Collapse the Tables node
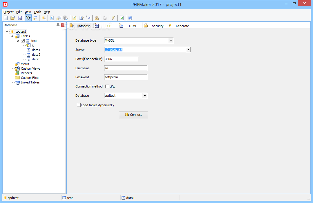Viewport: 313px width, 203px height. (x=12, y=36)
